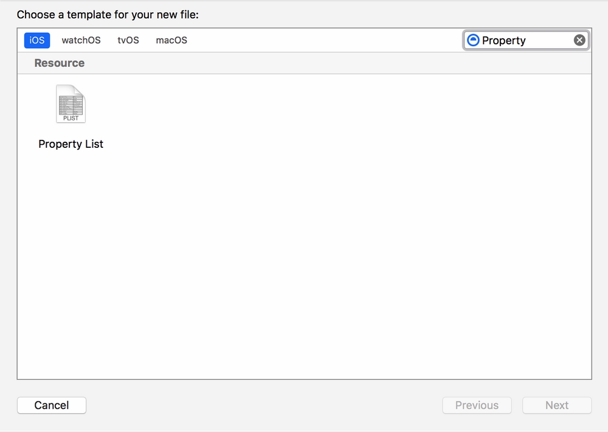Click the PLIST caption on file icon
The width and height of the screenshot is (608, 432).
[x=71, y=118]
